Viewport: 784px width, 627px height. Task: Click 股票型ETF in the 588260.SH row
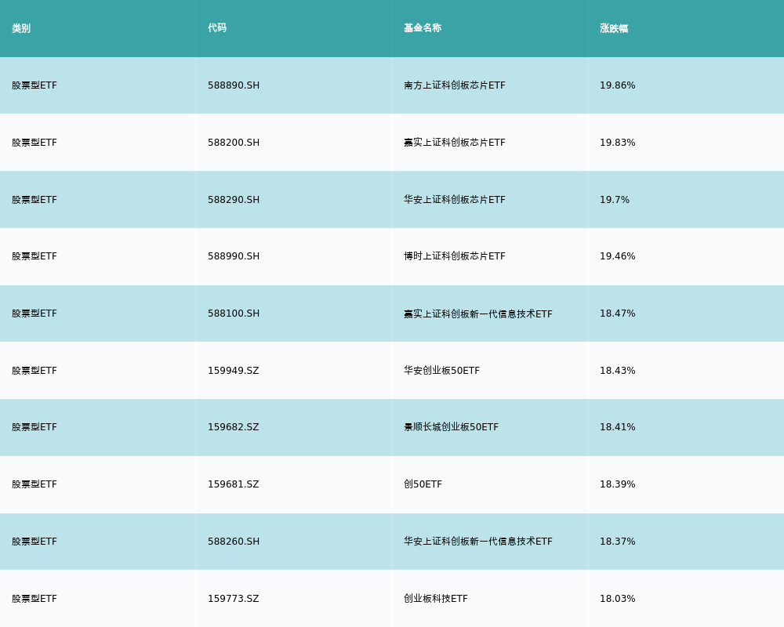tap(34, 542)
